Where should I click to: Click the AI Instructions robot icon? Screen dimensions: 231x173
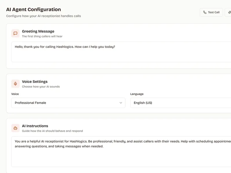tap(16, 128)
